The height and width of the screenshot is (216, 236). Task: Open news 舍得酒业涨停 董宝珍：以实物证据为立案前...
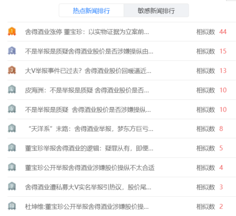click(87, 32)
